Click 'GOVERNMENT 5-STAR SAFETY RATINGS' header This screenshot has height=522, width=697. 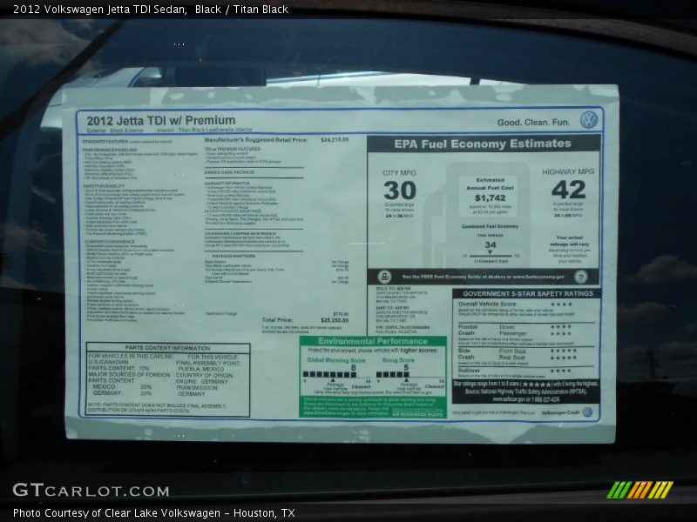[x=528, y=293]
